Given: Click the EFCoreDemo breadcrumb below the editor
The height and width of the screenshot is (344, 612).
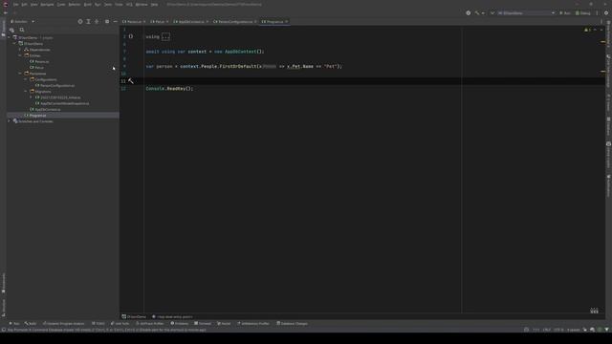Looking at the screenshot, I should pyautogui.click(x=134, y=316).
